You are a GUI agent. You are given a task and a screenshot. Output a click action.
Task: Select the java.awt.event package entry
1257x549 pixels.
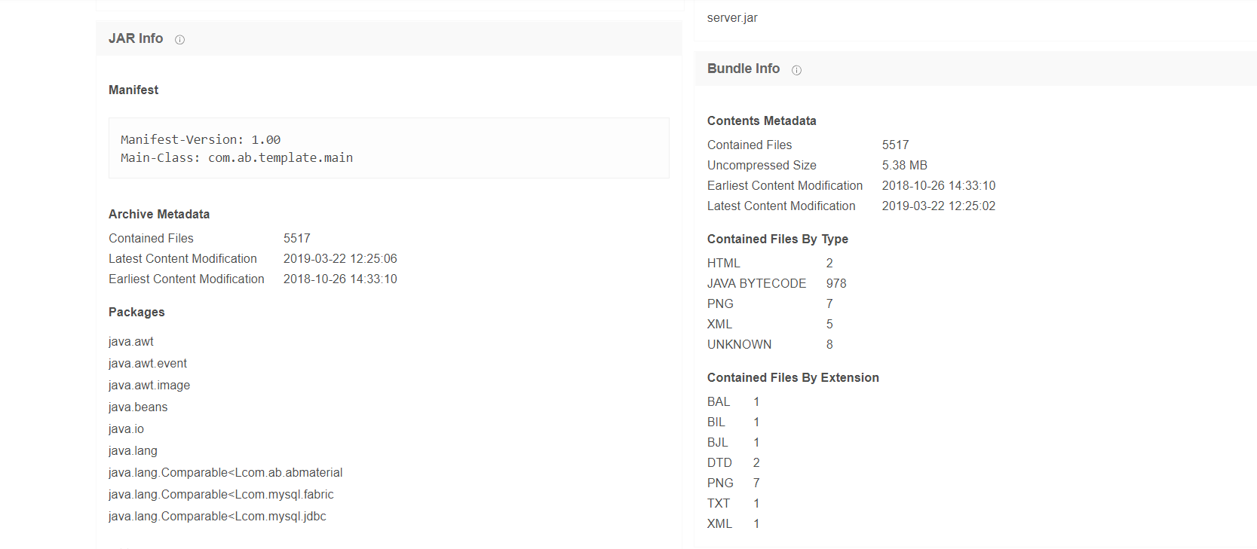[x=148, y=364]
